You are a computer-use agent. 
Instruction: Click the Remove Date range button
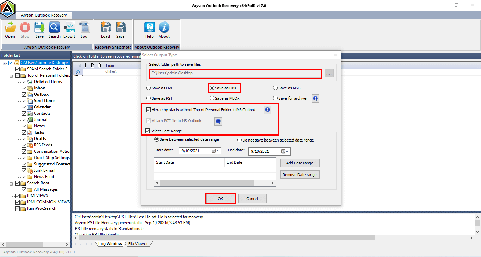300,175
